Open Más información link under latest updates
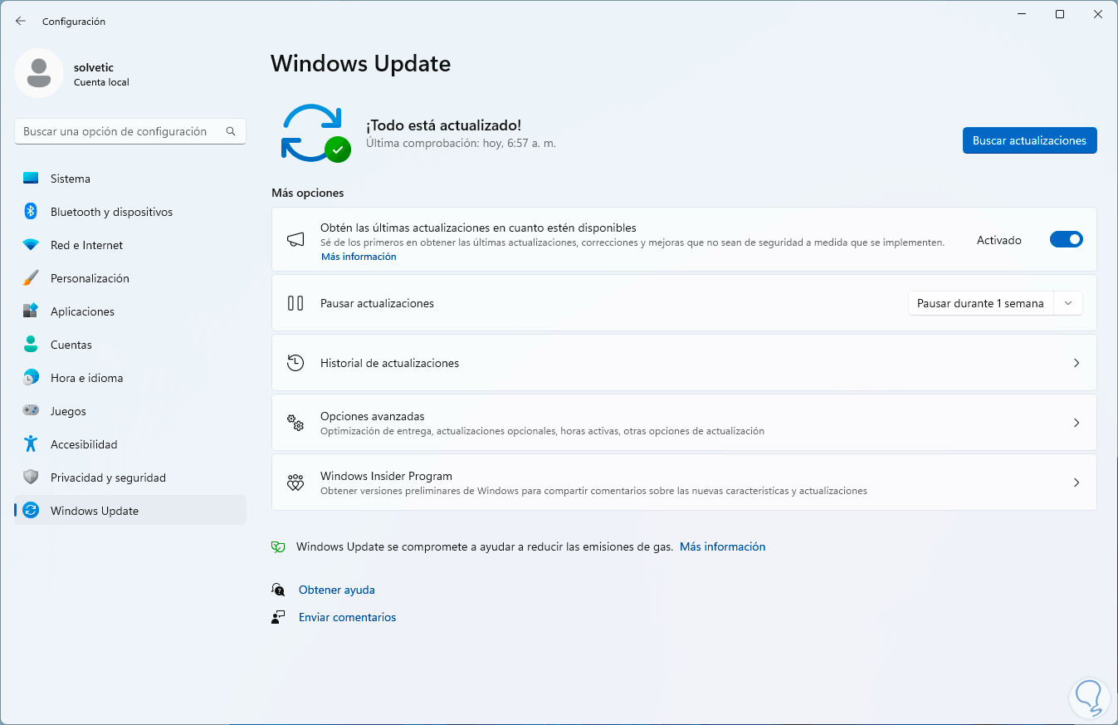1118x725 pixels. coord(359,257)
